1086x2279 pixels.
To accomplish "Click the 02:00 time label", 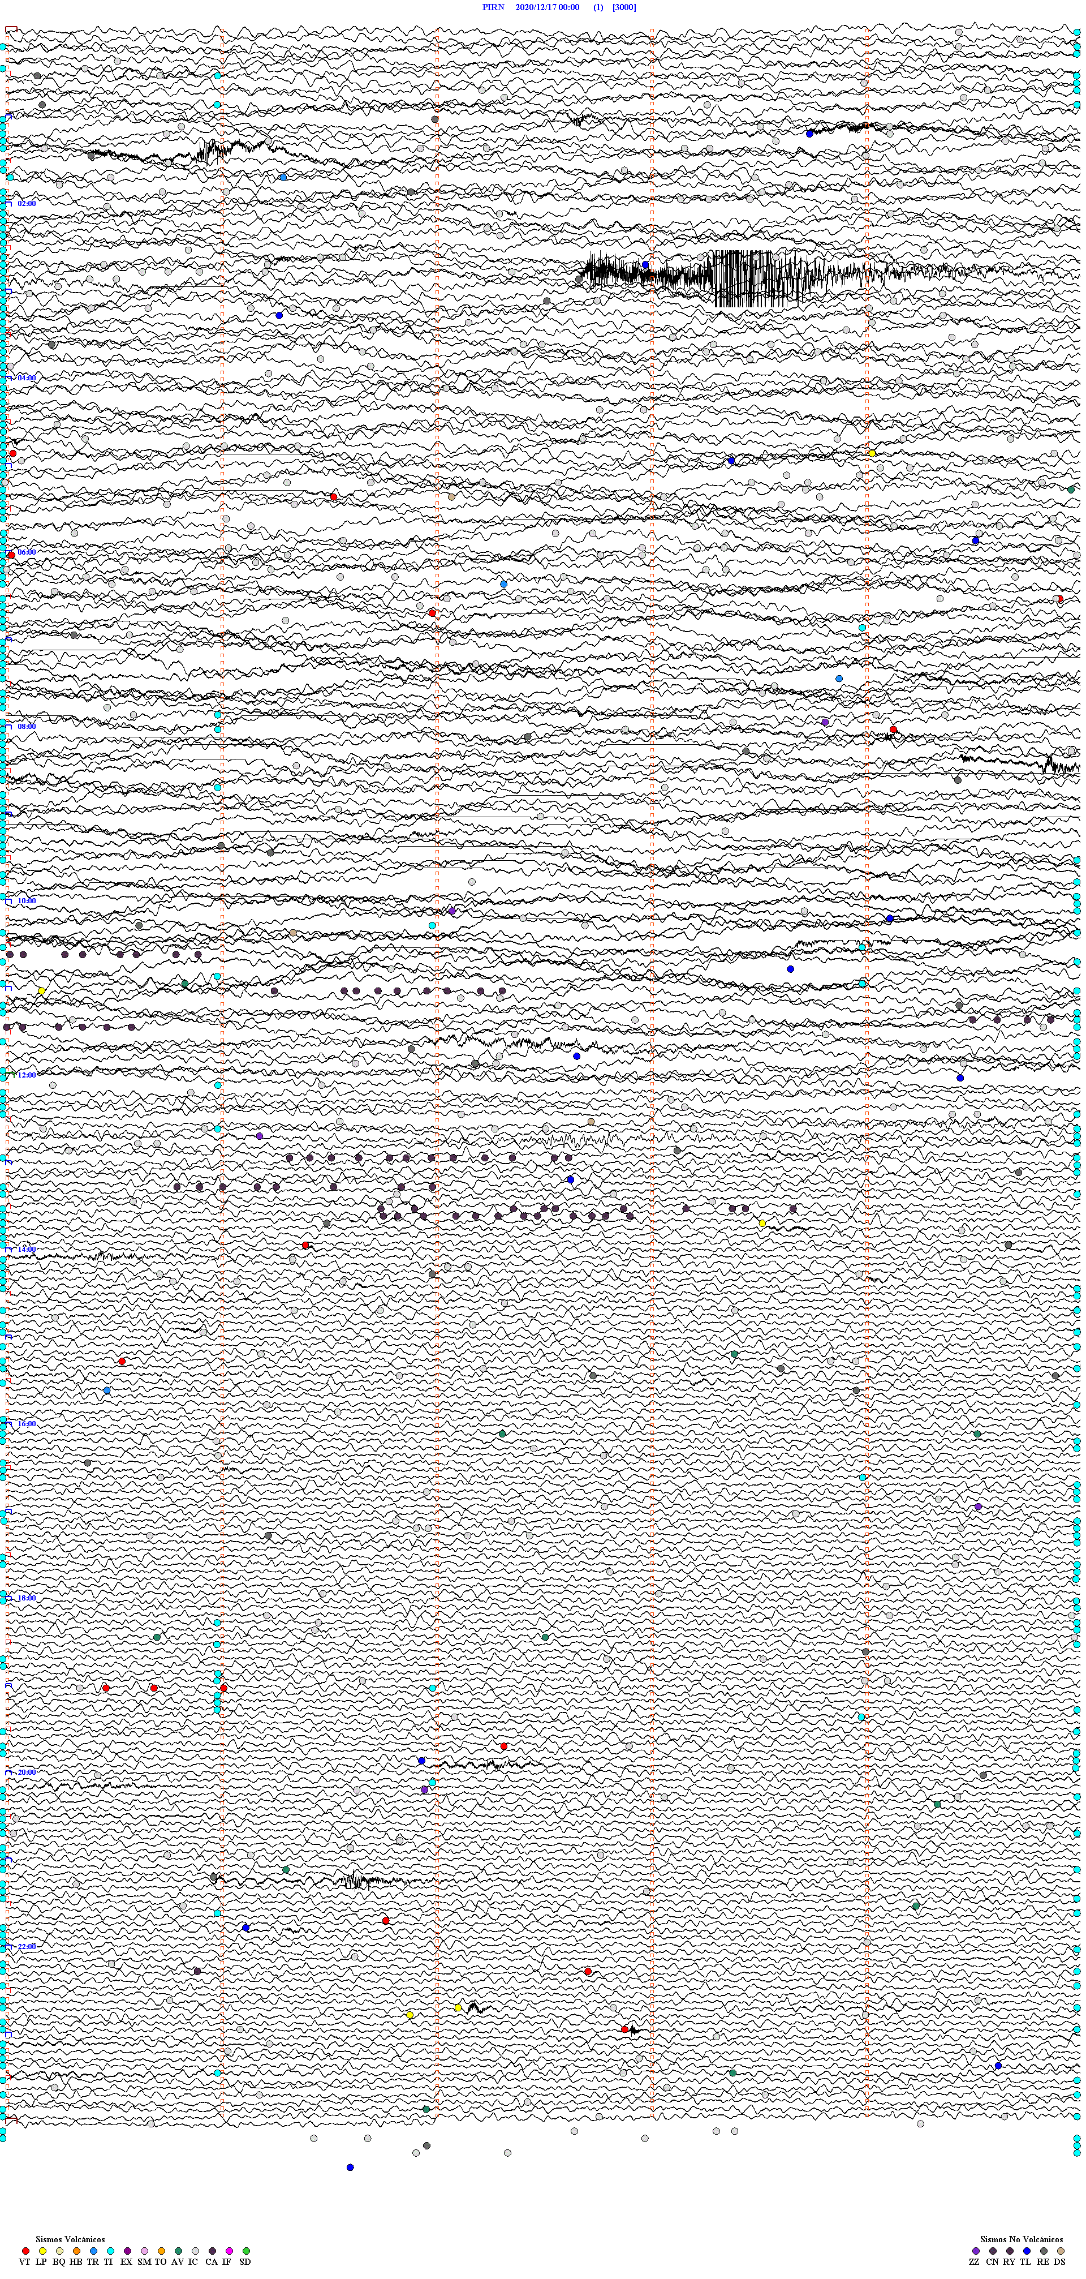I will [x=27, y=204].
